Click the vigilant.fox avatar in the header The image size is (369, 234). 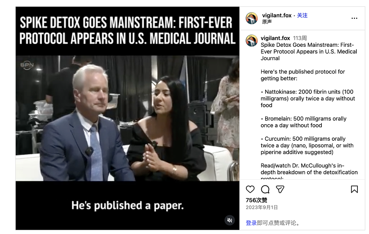252,18
